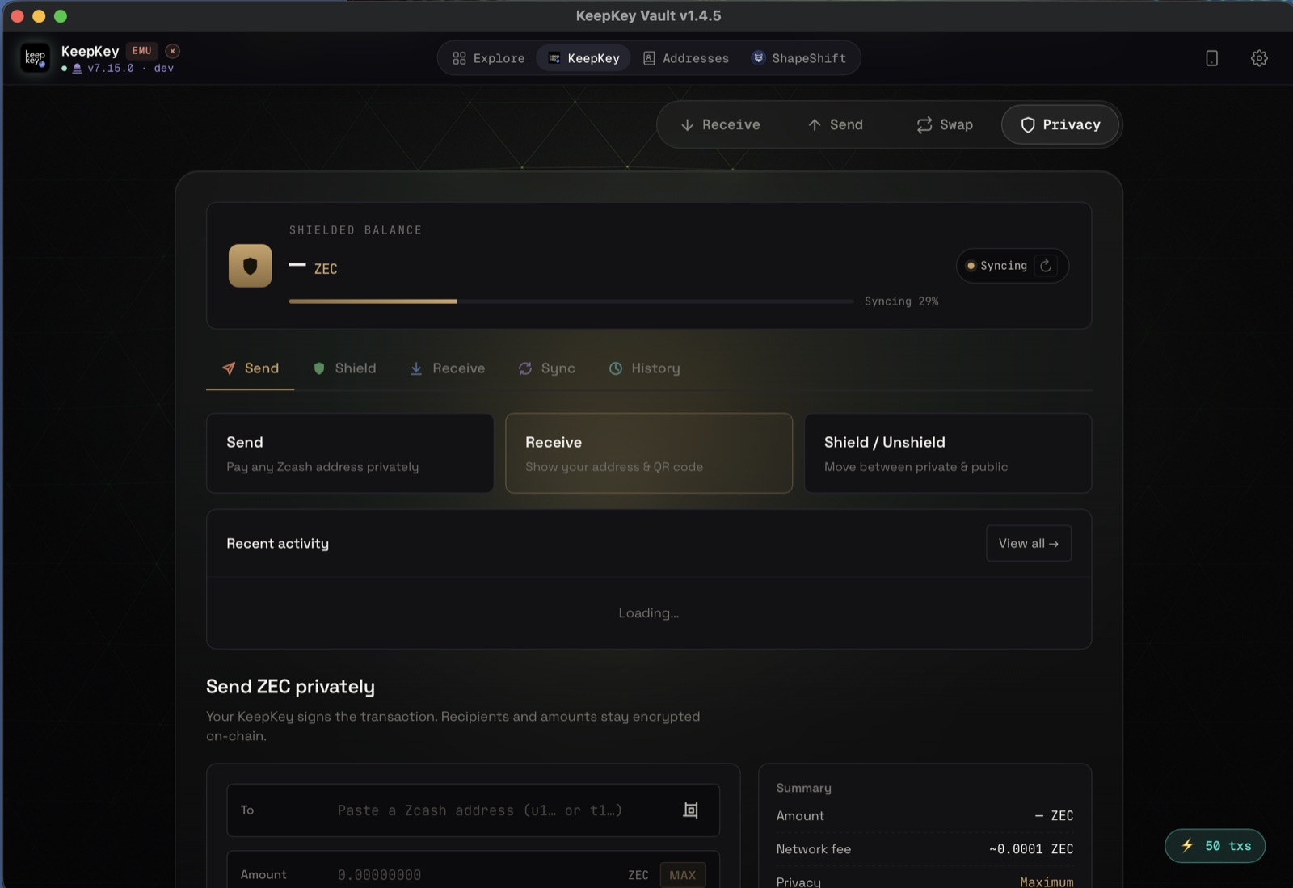Open the Addresses tab
The width and height of the screenshot is (1293, 888).
[x=686, y=58]
